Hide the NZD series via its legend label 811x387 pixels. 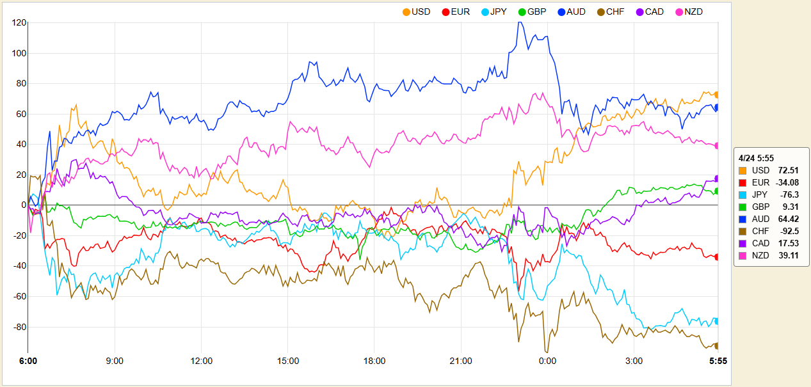click(693, 12)
